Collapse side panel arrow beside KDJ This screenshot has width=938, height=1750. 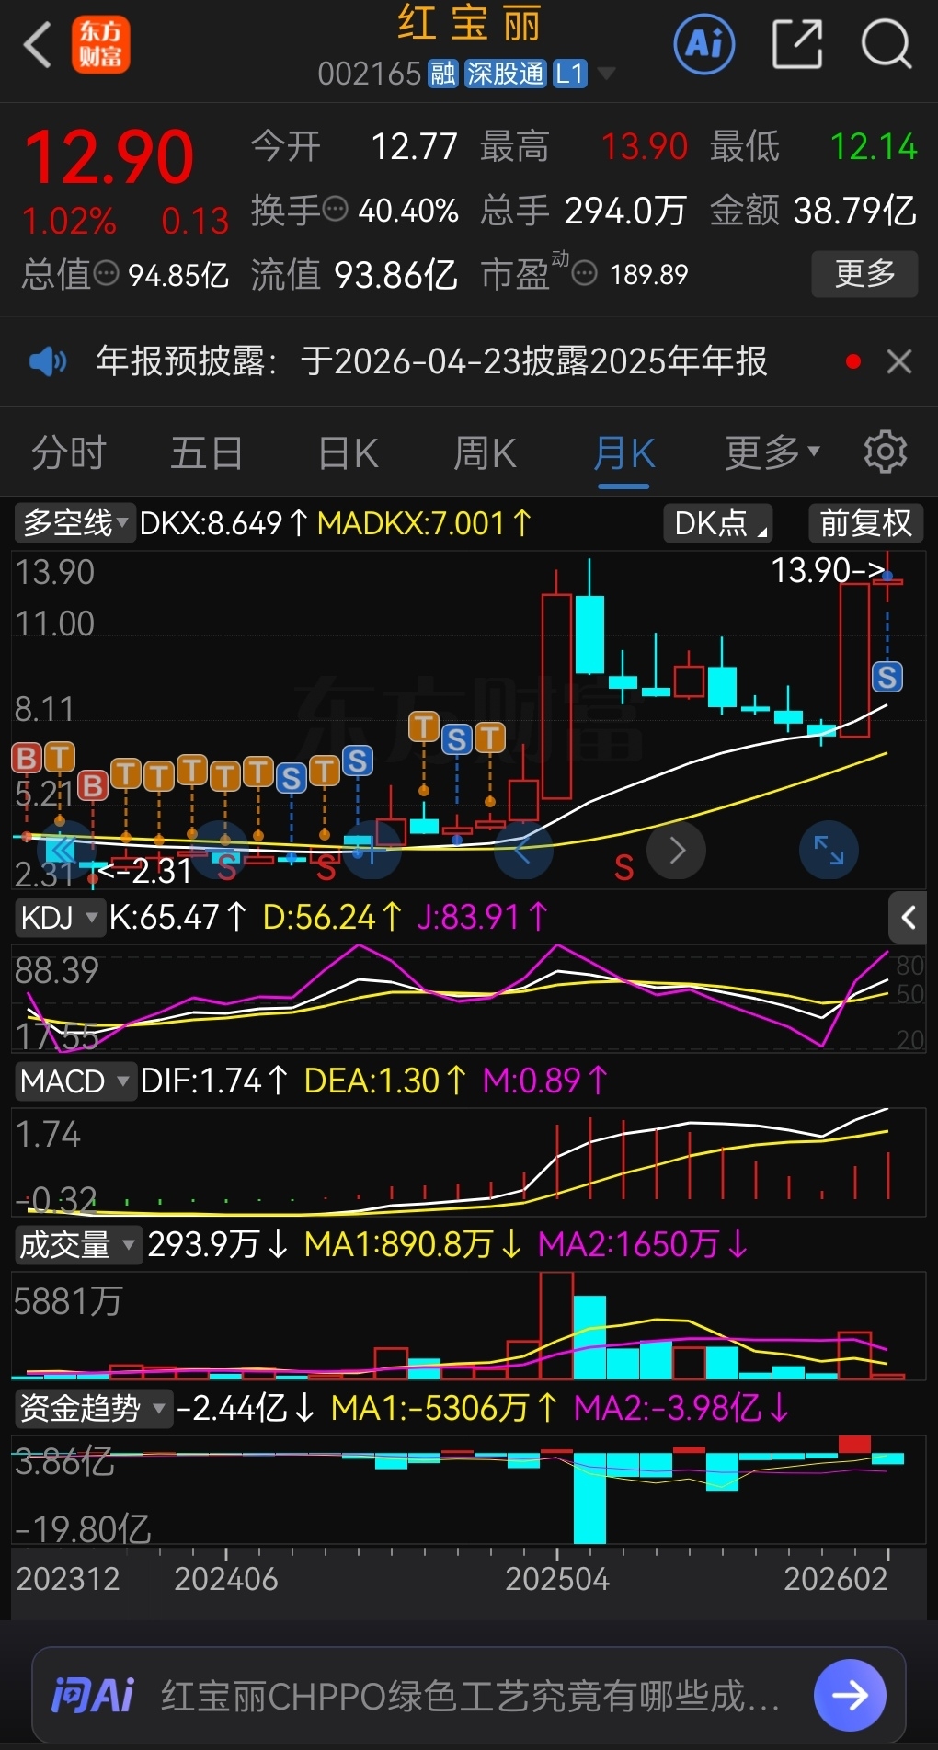point(909,917)
